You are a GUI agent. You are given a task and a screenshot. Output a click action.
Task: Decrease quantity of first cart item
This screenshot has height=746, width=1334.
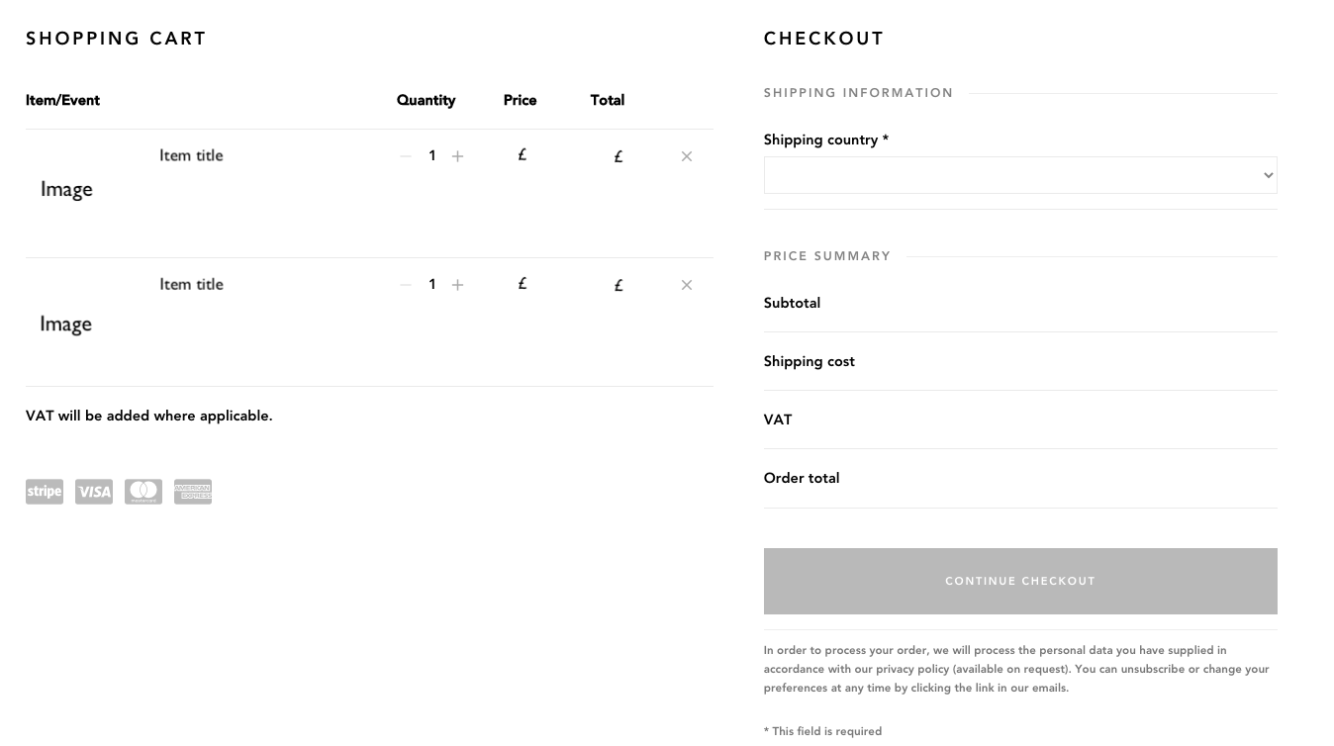[406, 156]
